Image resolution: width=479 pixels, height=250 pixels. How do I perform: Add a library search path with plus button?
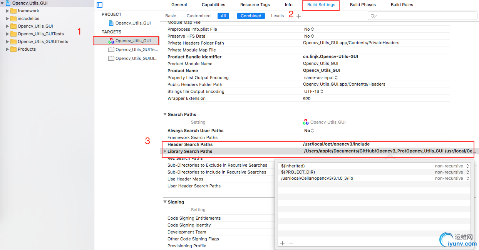coord(282,243)
